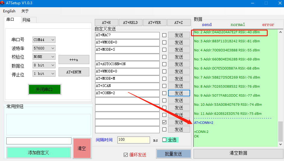Viewport: 284px width, 161px height.
Task: Open the 关于 menu
Action: (x=25, y=11)
